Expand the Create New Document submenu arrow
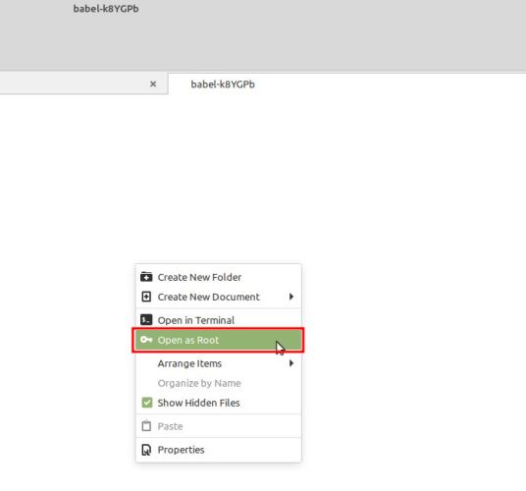Screen dimensions: 526x491 click(291, 297)
